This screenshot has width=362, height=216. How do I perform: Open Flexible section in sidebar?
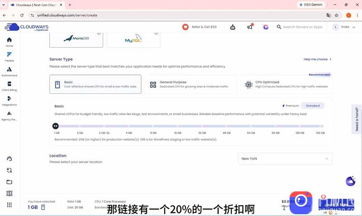[9, 56]
